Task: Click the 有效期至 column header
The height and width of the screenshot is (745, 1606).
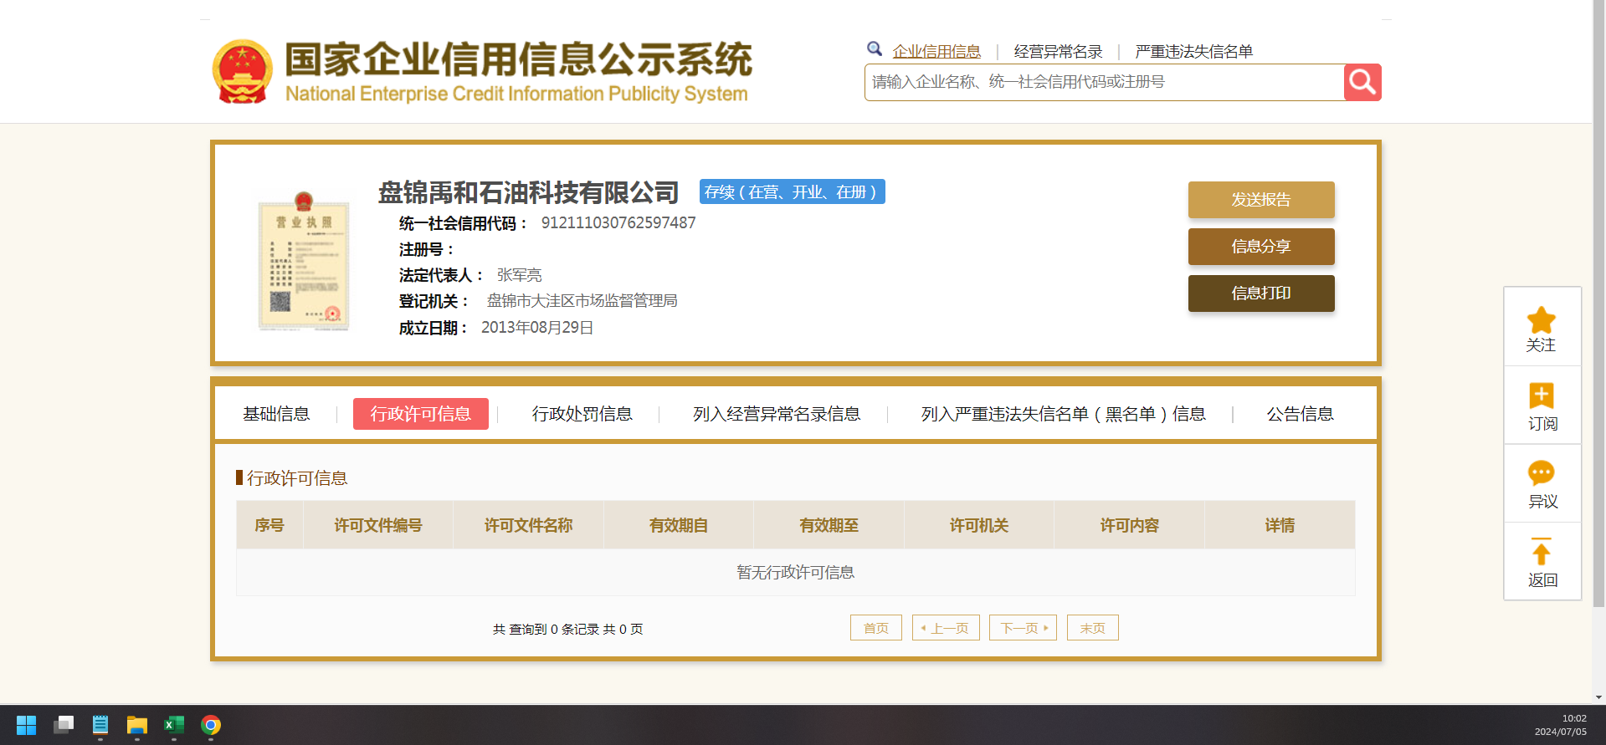Action: click(829, 525)
